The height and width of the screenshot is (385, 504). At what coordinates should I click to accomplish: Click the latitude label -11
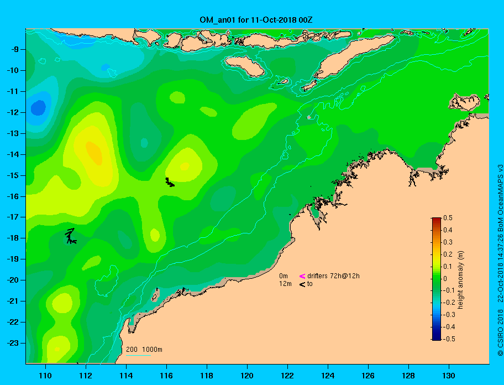pos(13,91)
